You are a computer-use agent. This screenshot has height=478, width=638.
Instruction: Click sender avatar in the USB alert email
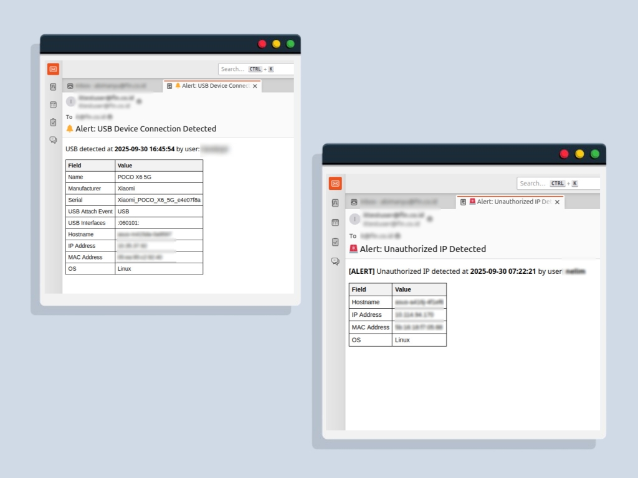[x=71, y=101]
